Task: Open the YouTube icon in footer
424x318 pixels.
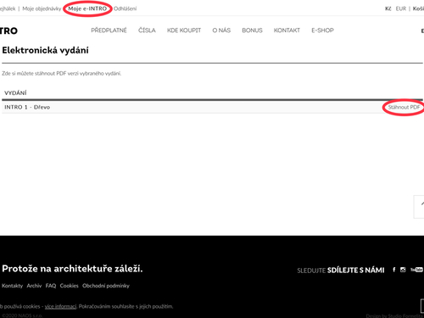Action: [x=416, y=270]
